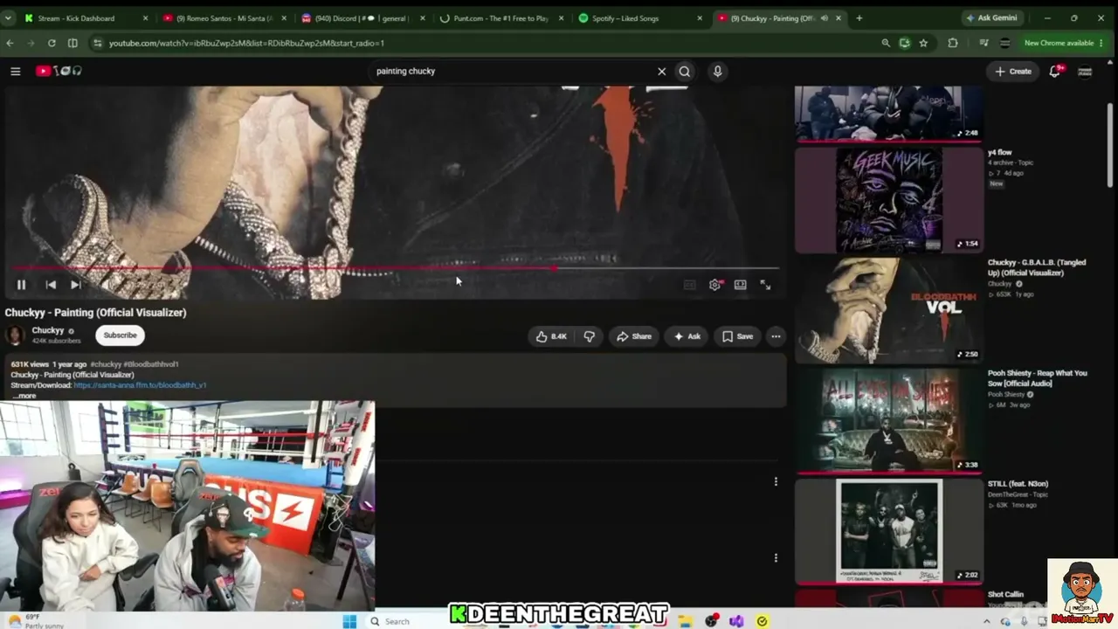This screenshot has height=629, width=1118.
Task: Open File Explorer from the taskbar
Action: tap(687, 621)
